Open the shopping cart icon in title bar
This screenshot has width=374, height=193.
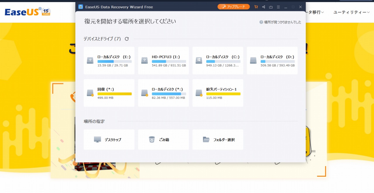[256, 7]
